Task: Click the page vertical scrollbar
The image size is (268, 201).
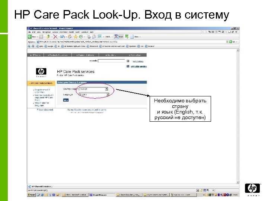Action: tap(237, 116)
